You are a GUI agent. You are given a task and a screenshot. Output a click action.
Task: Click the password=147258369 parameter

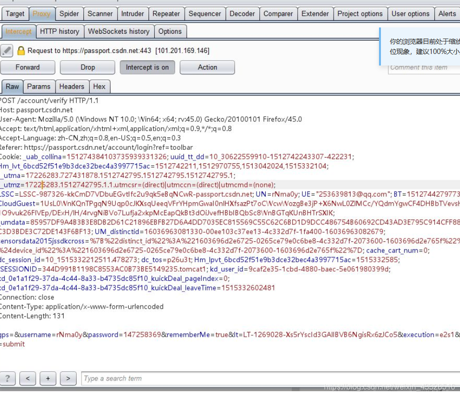point(124,335)
